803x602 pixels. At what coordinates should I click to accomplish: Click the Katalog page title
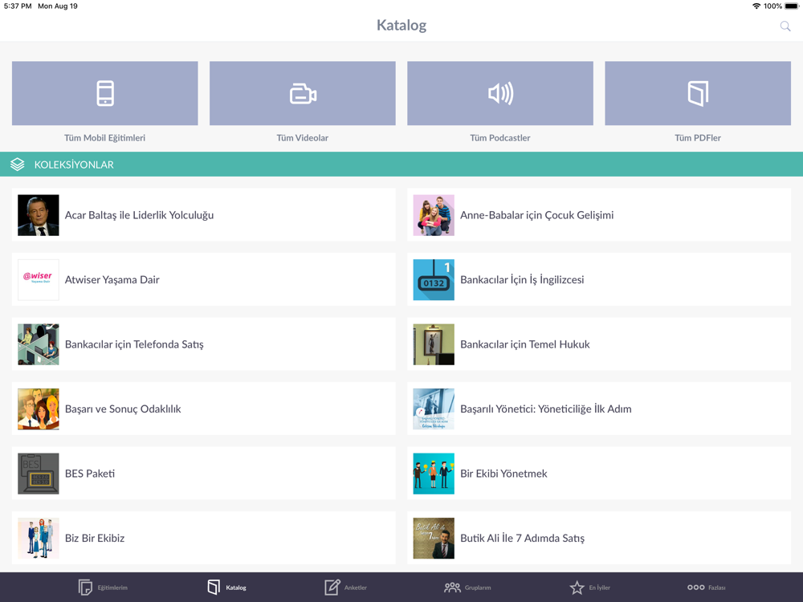coord(401,25)
